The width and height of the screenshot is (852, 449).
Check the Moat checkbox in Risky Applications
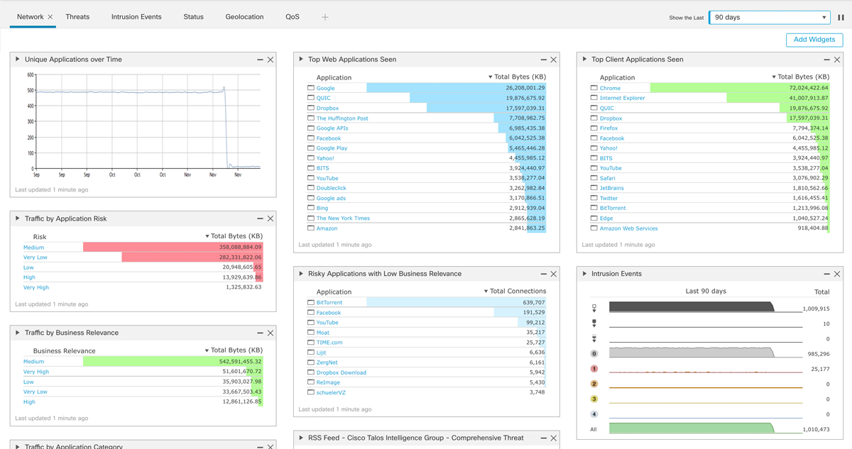[311, 332]
